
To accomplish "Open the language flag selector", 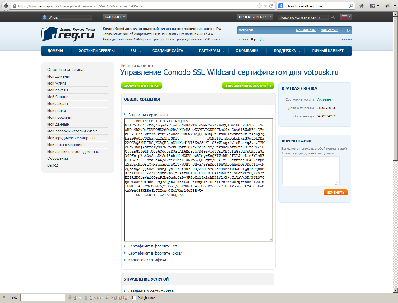I will 346,17.
